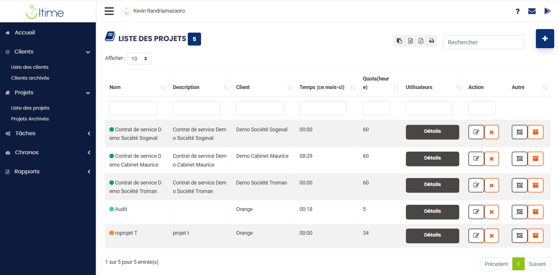Open the Afficher entries count dropdown
The width and height of the screenshot is (558, 275).
coord(139,58)
